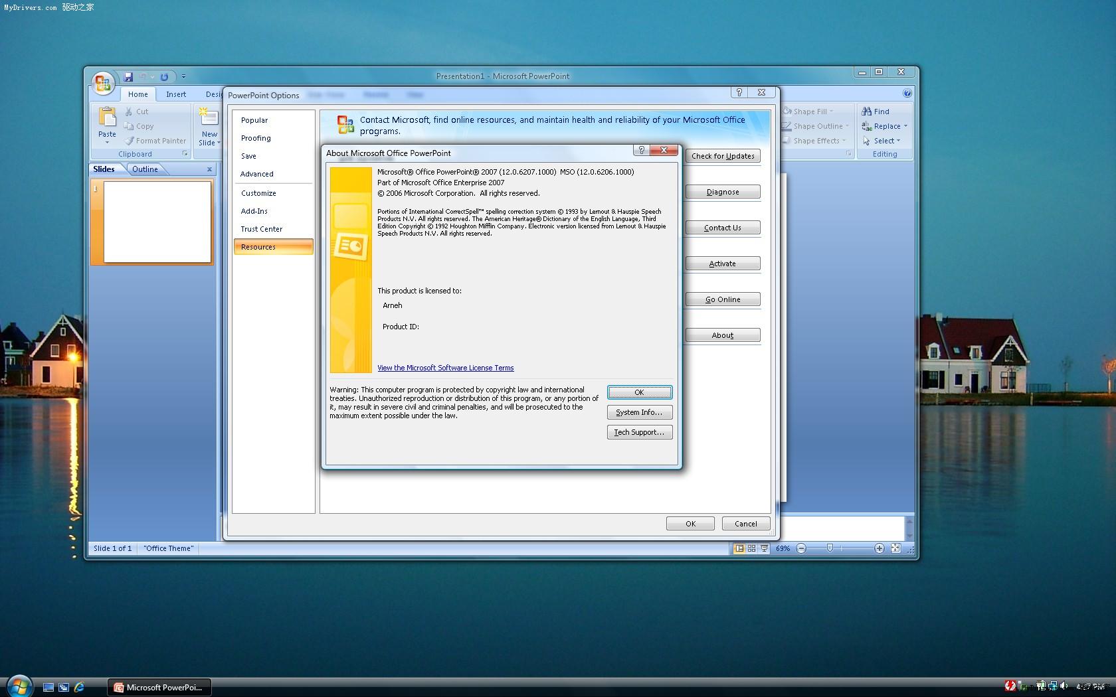Click OK in the About dialog
This screenshot has width=1116, height=697.
click(640, 392)
